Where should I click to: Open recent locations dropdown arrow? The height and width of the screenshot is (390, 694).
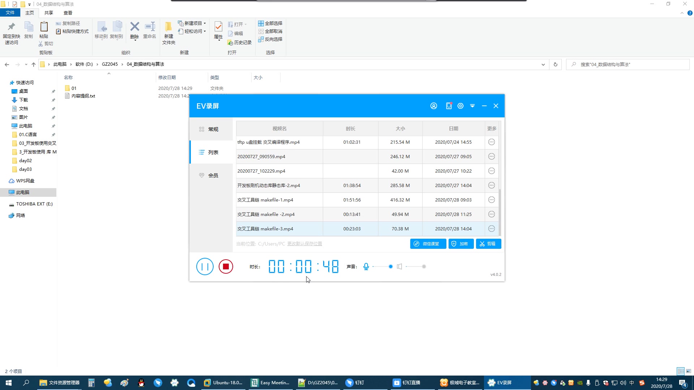[26, 64]
